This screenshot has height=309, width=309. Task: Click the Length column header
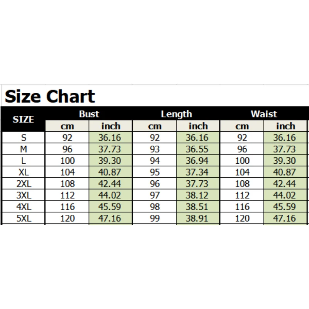[176, 114]
